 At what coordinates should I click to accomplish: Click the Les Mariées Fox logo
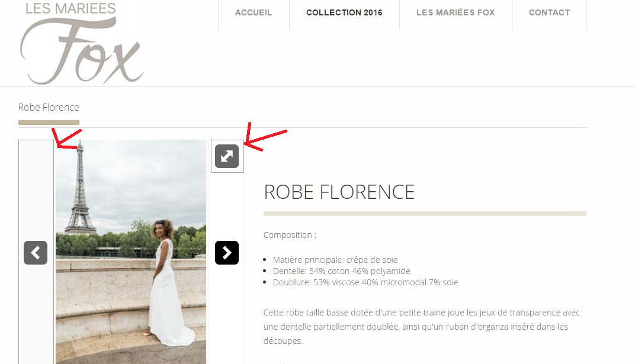(82, 43)
